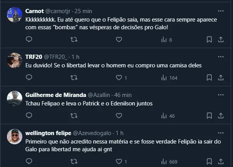Open TRF20's profile name link
The image size is (233, 167).
[x=33, y=57]
